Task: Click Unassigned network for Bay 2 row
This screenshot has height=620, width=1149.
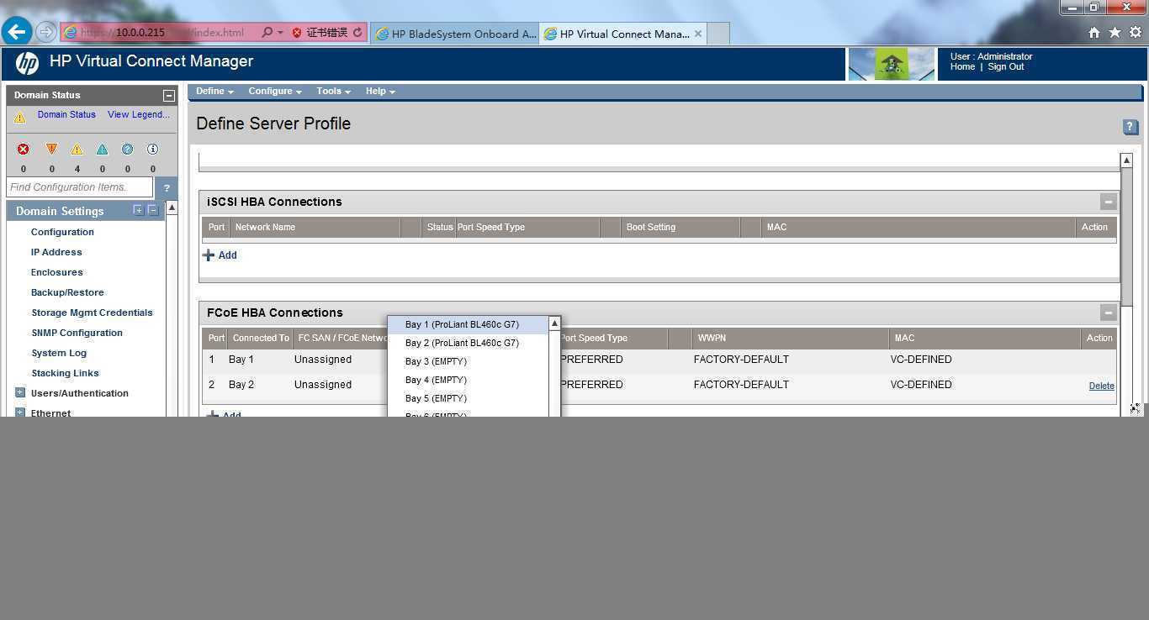Action: (323, 385)
